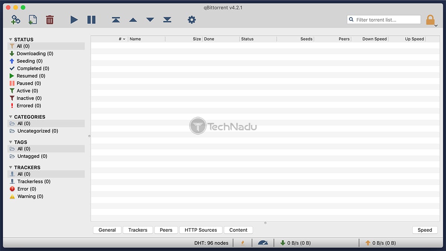446x251 pixels.
Task: Sort by the # queue column
Action: 110,39
